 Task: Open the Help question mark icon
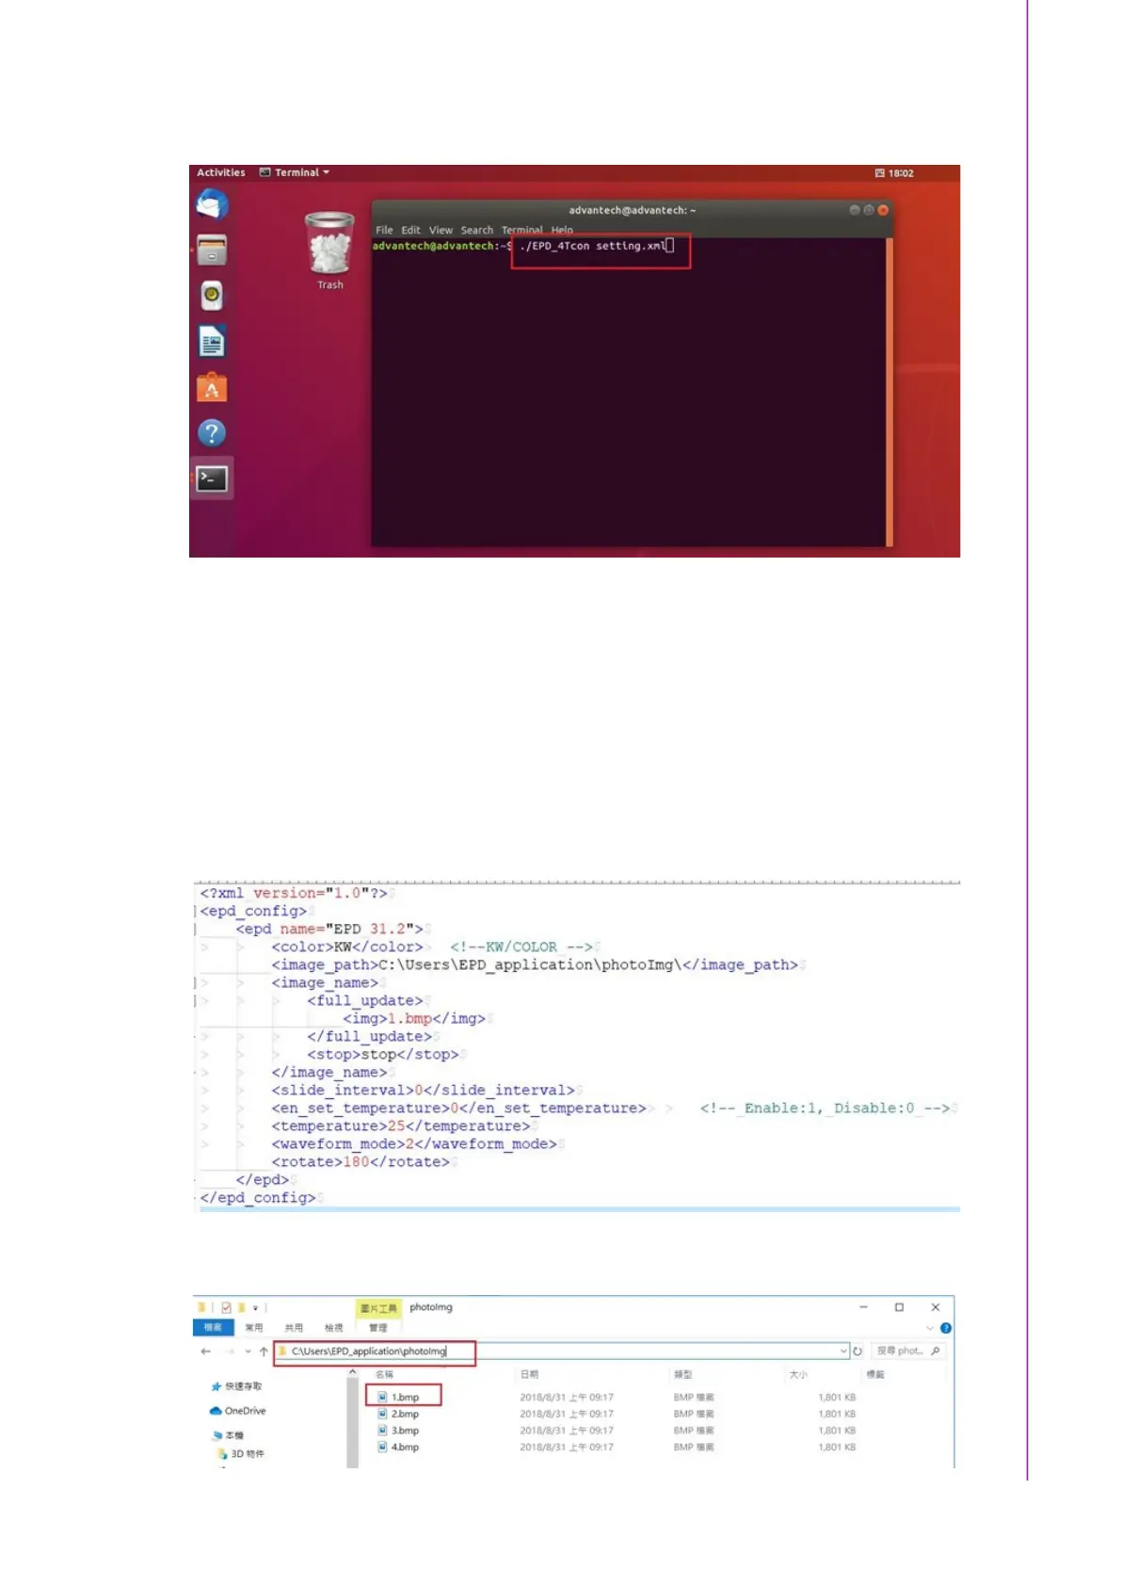tap(212, 433)
